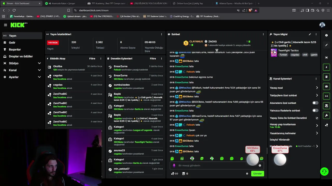Open Yasaklanmış kelimeler list

point(294,133)
